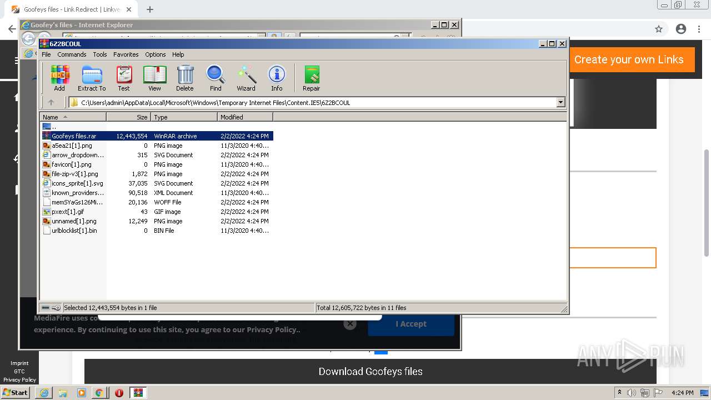Open a new Chrome tab
711x400 pixels.
pos(149,9)
